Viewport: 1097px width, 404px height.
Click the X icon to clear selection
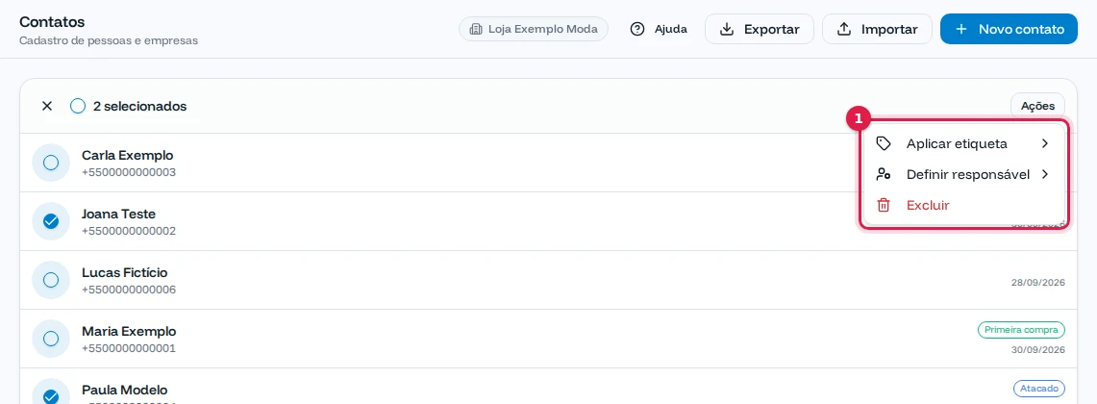(x=47, y=107)
